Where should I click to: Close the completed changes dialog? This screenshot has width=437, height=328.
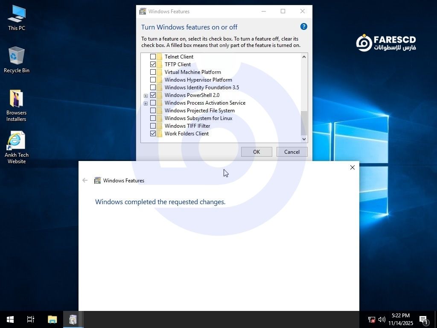[x=353, y=167]
